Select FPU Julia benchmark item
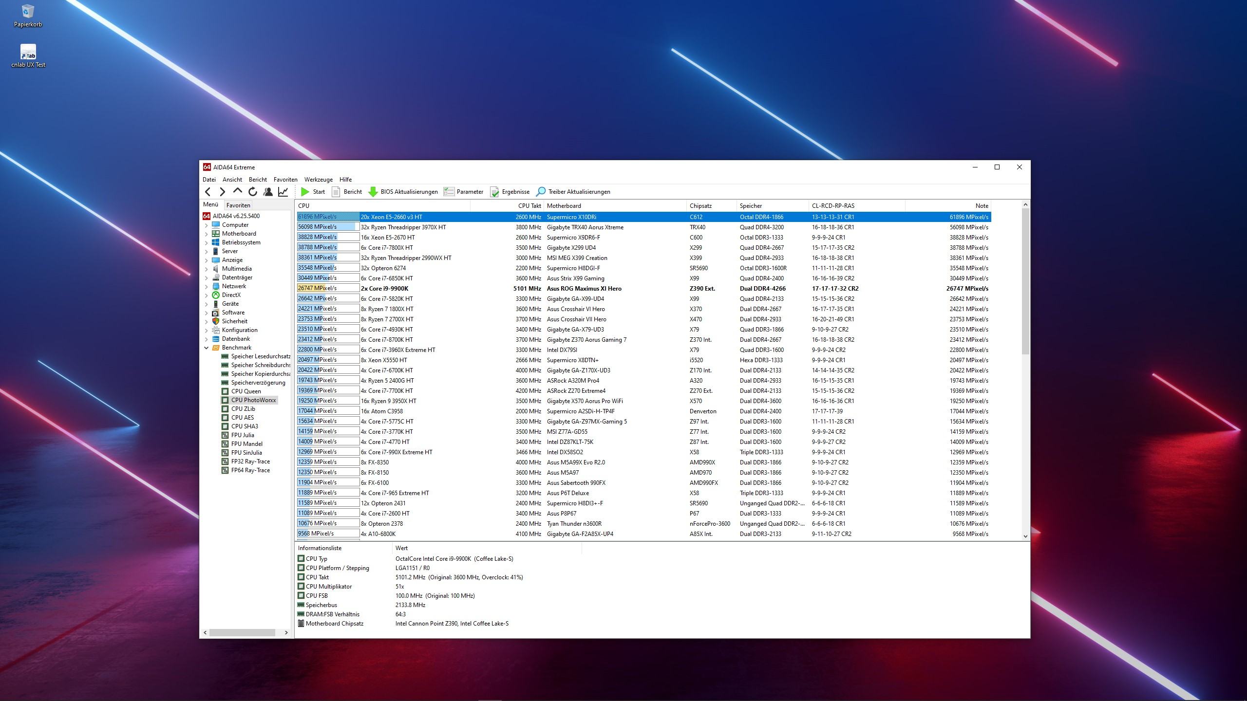Viewport: 1247px width, 701px height. [x=243, y=435]
